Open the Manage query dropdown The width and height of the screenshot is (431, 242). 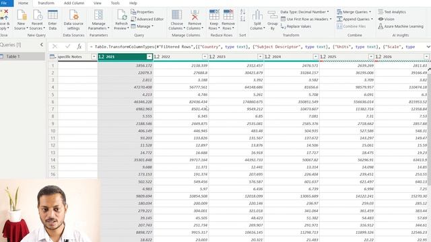[x=142, y=26]
